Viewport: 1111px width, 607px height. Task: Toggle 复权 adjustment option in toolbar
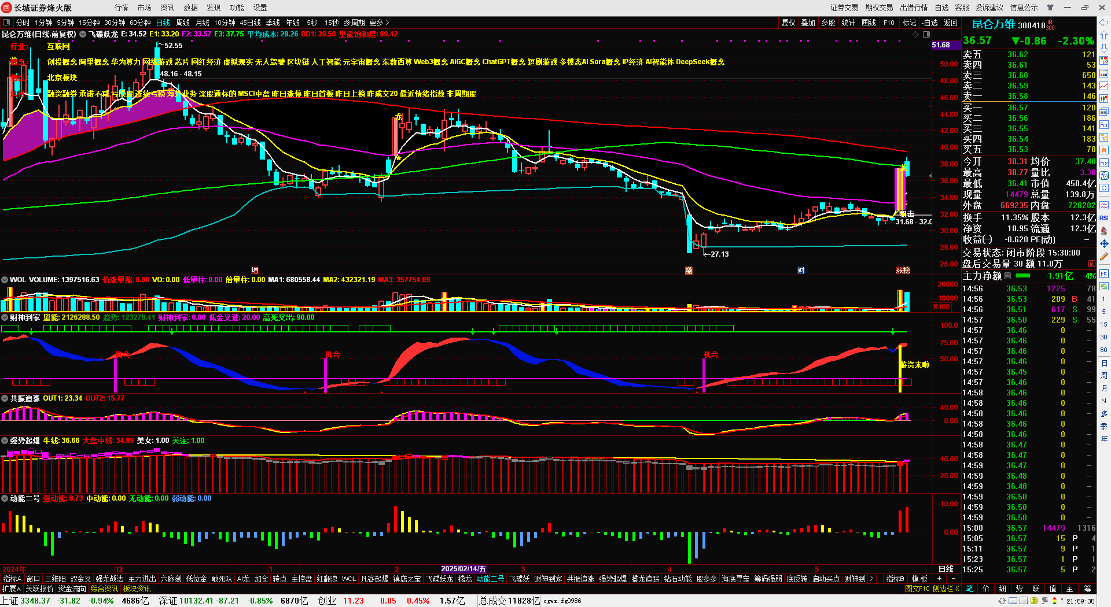(x=788, y=23)
